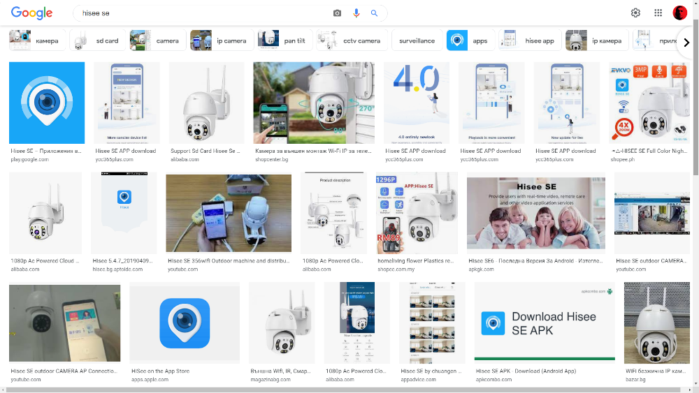
Task: Select the 'pan tilt' filter chip
Action: [285, 40]
